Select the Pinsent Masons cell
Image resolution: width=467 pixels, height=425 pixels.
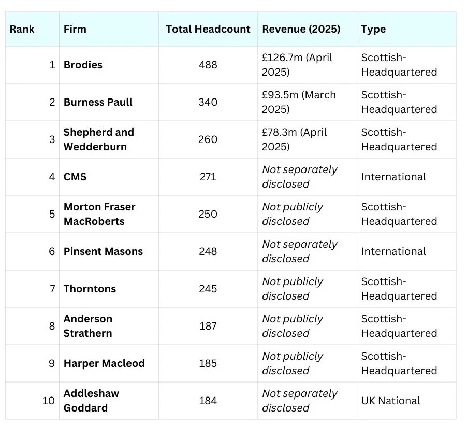(103, 251)
